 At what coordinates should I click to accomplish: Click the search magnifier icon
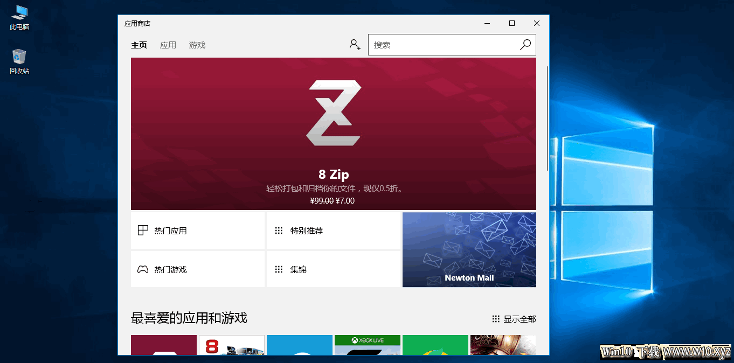point(525,45)
